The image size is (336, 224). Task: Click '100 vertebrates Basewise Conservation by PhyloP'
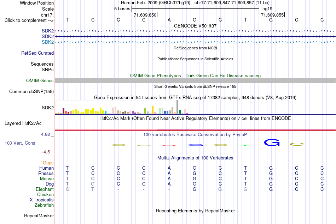tap(195, 135)
